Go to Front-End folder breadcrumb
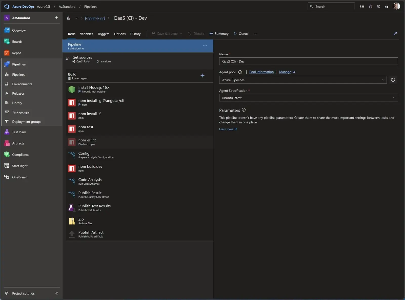405x300 pixels. click(95, 18)
